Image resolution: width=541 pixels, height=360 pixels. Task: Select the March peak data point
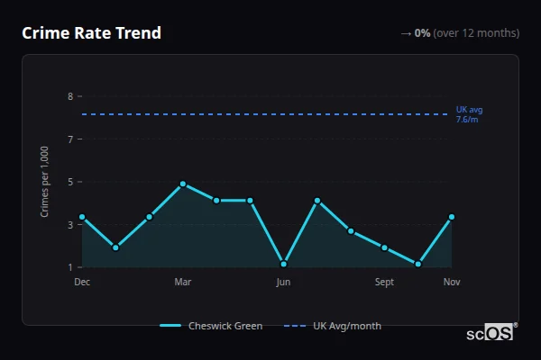[x=183, y=184]
